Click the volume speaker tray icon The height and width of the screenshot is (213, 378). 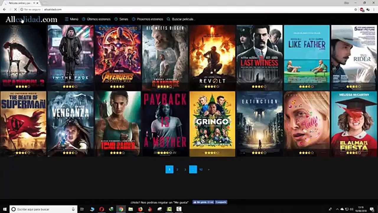(x=351, y=209)
